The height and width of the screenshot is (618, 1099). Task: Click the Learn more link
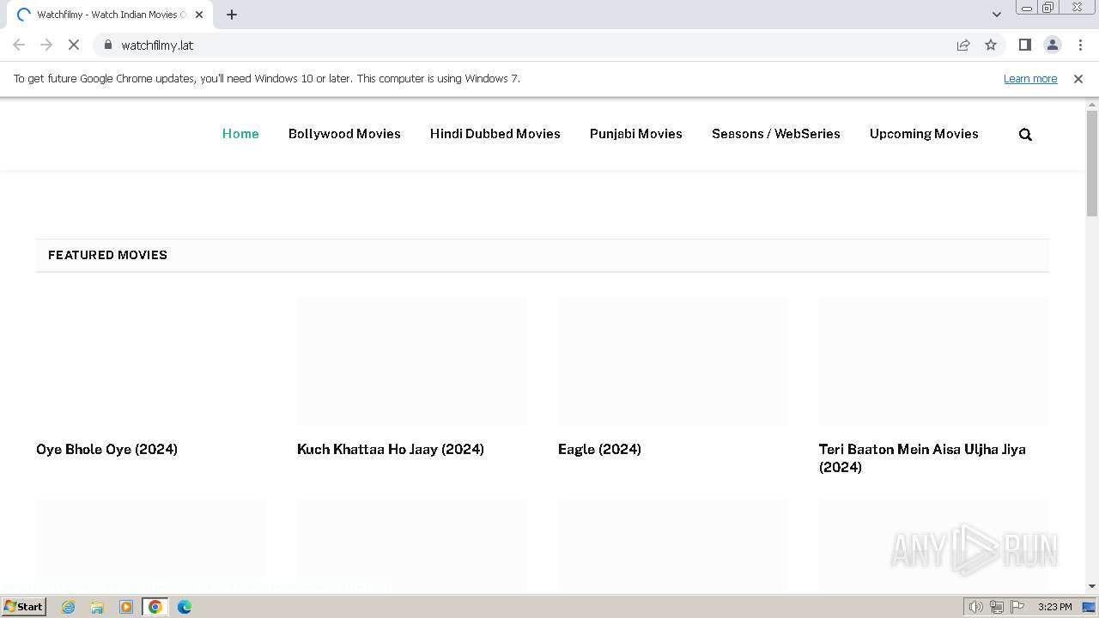1030,78
